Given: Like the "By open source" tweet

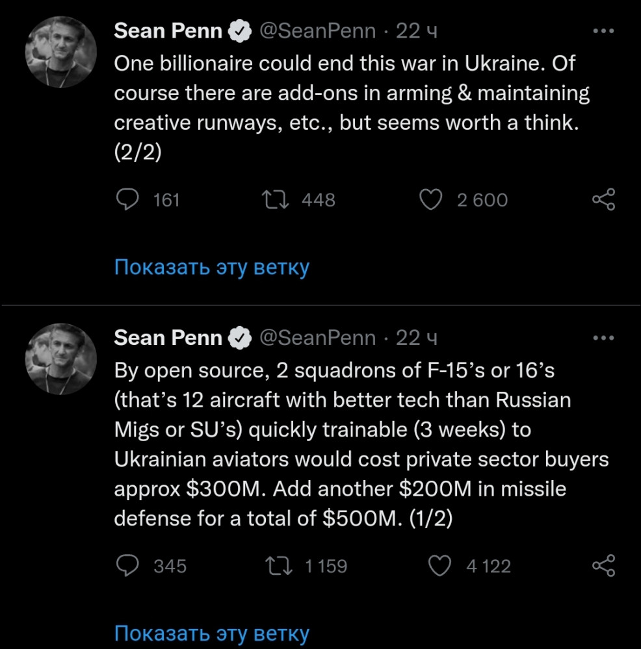Looking at the screenshot, I should pos(440,566).
